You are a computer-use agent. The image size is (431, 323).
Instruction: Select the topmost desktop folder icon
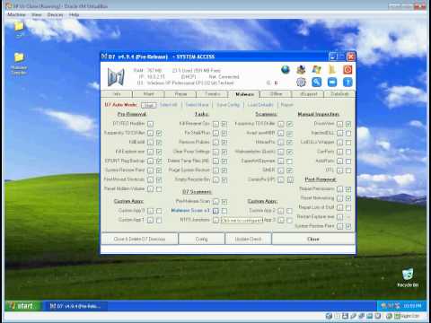[19, 29]
